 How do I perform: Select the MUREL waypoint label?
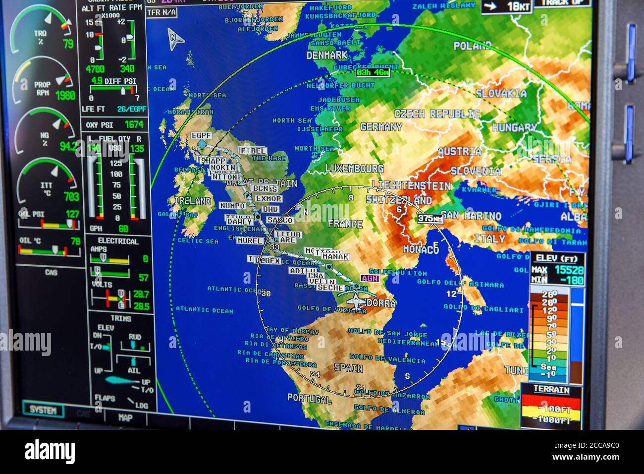click(250, 240)
